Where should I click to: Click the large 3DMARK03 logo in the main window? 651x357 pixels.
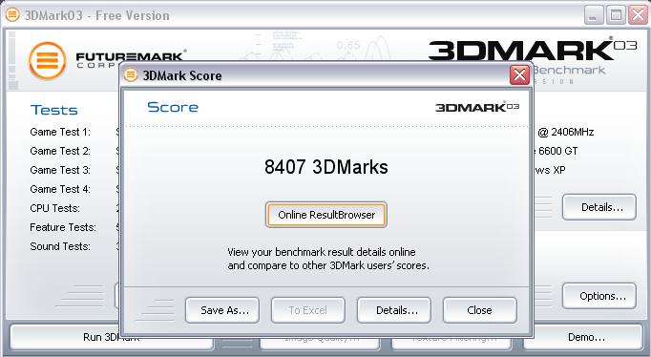point(533,50)
